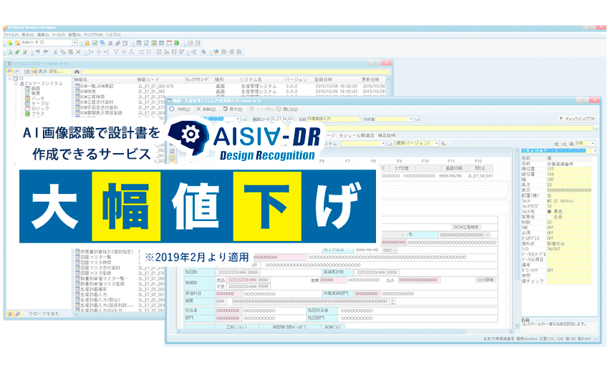This screenshot has width=608, height=372.
Task: Open the Admin @ SI connection dropdown
Action: click(x=74, y=43)
